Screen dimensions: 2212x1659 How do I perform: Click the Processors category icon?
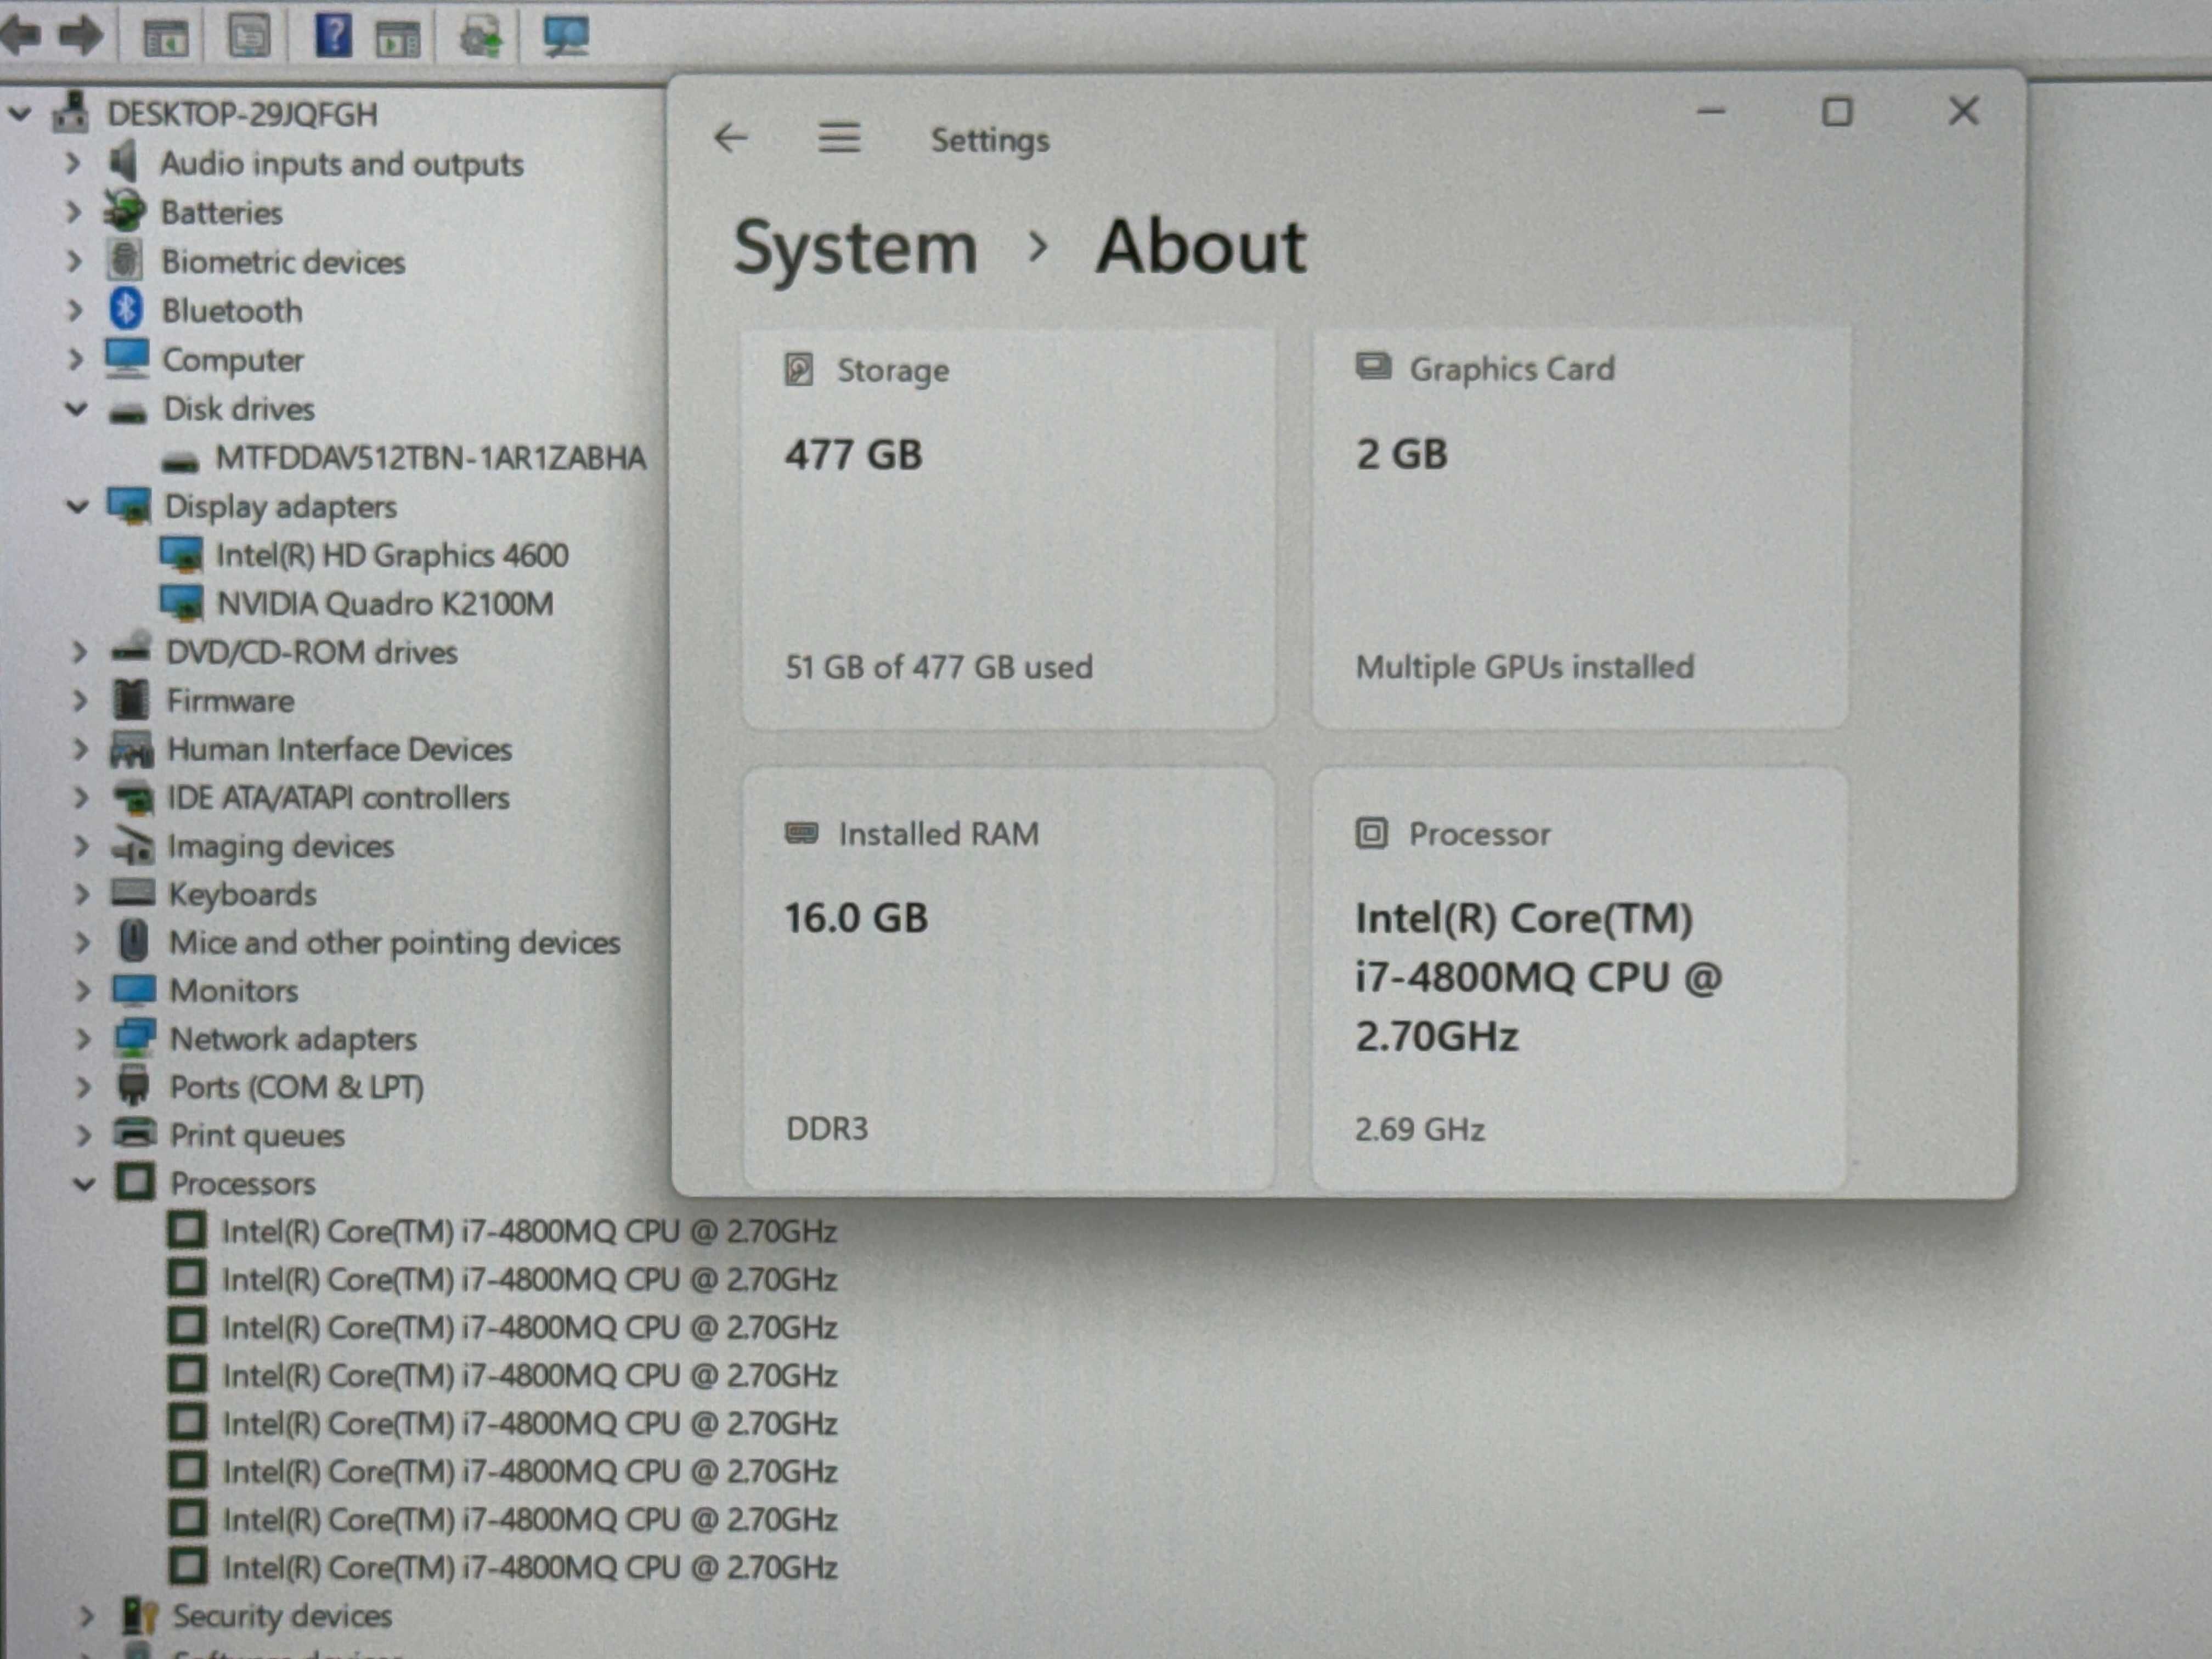(x=136, y=1182)
